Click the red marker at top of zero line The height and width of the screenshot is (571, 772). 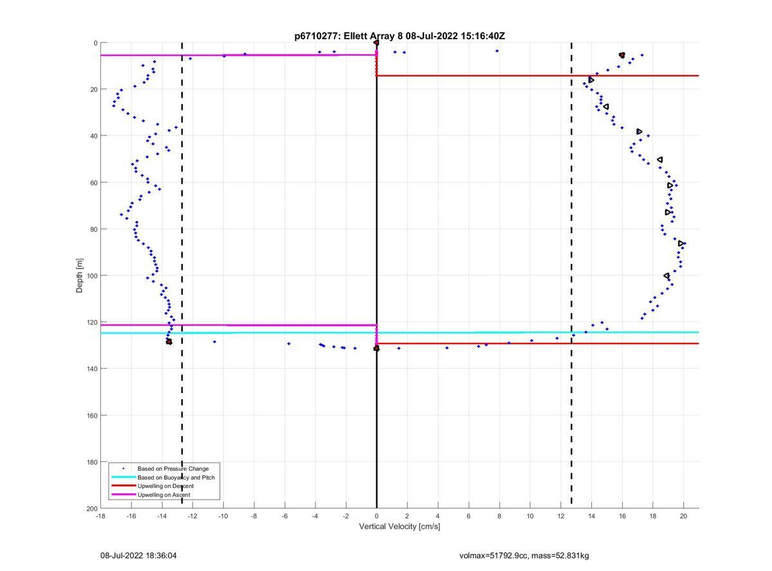(376, 42)
